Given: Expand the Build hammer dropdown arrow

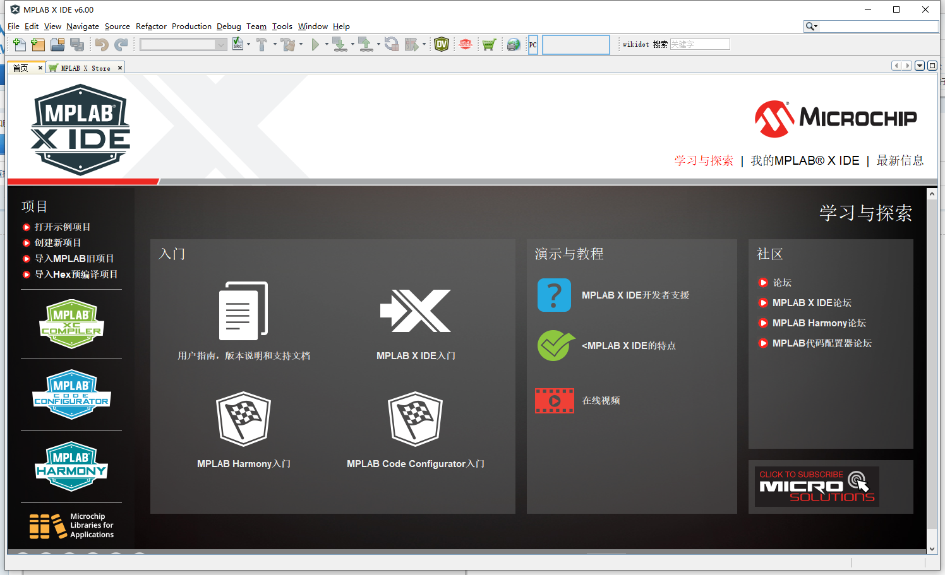Looking at the screenshot, I should [x=275, y=44].
